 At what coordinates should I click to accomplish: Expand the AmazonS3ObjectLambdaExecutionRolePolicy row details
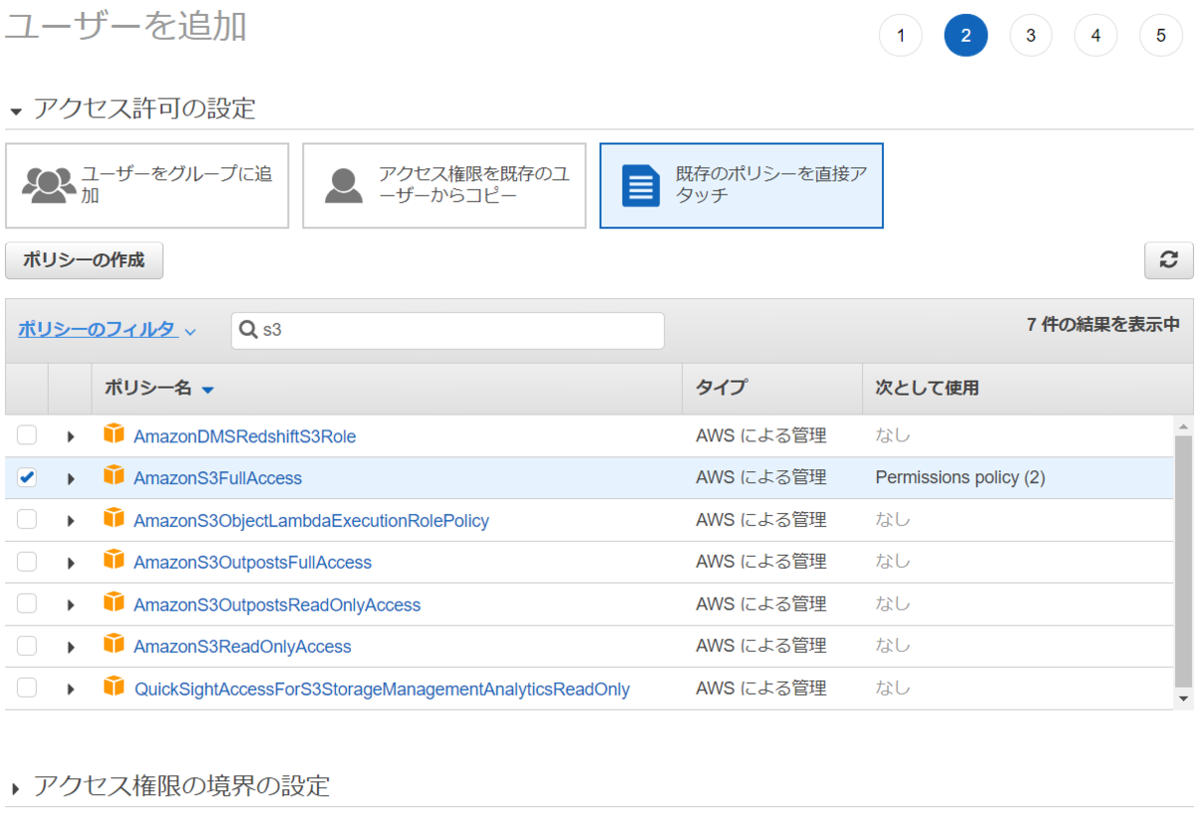pyautogui.click(x=70, y=520)
